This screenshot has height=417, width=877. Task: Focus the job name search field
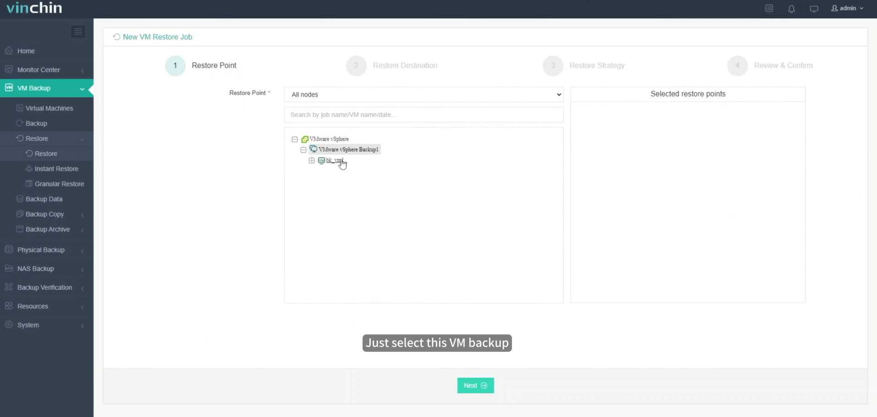coord(424,115)
